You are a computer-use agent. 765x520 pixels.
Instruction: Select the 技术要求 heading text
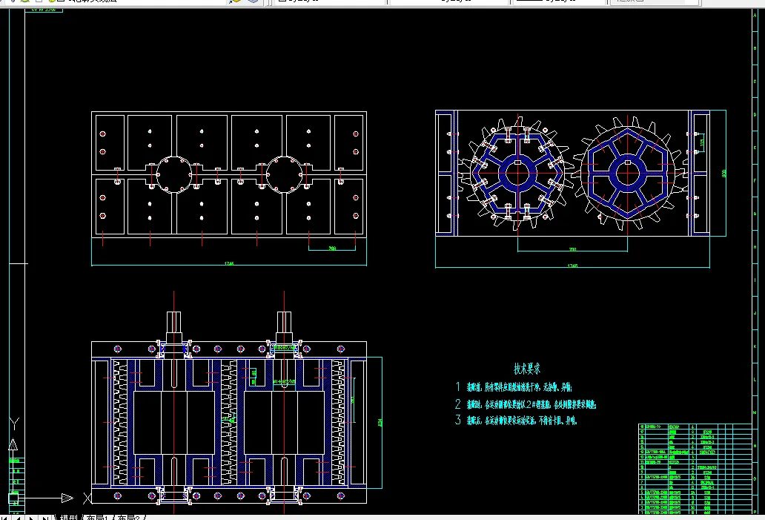click(x=527, y=369)
